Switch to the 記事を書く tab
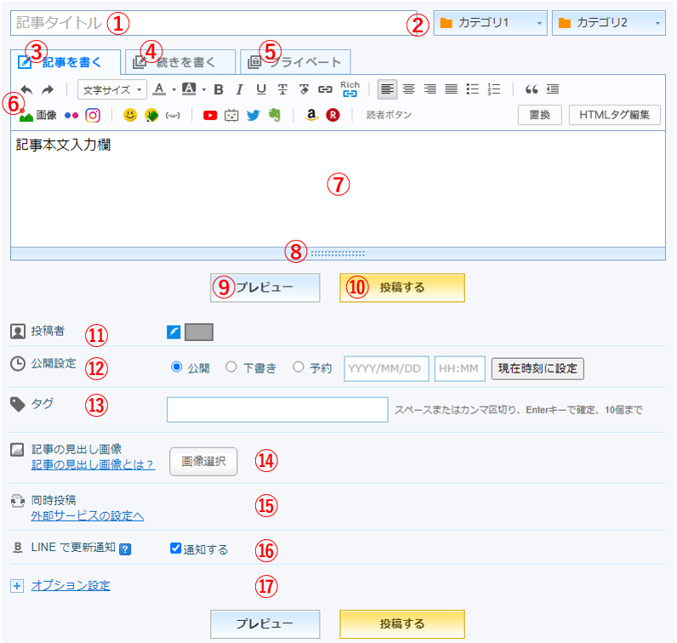Image resolution: width=677 pixels, height=643 pixels. coord(65,62)
